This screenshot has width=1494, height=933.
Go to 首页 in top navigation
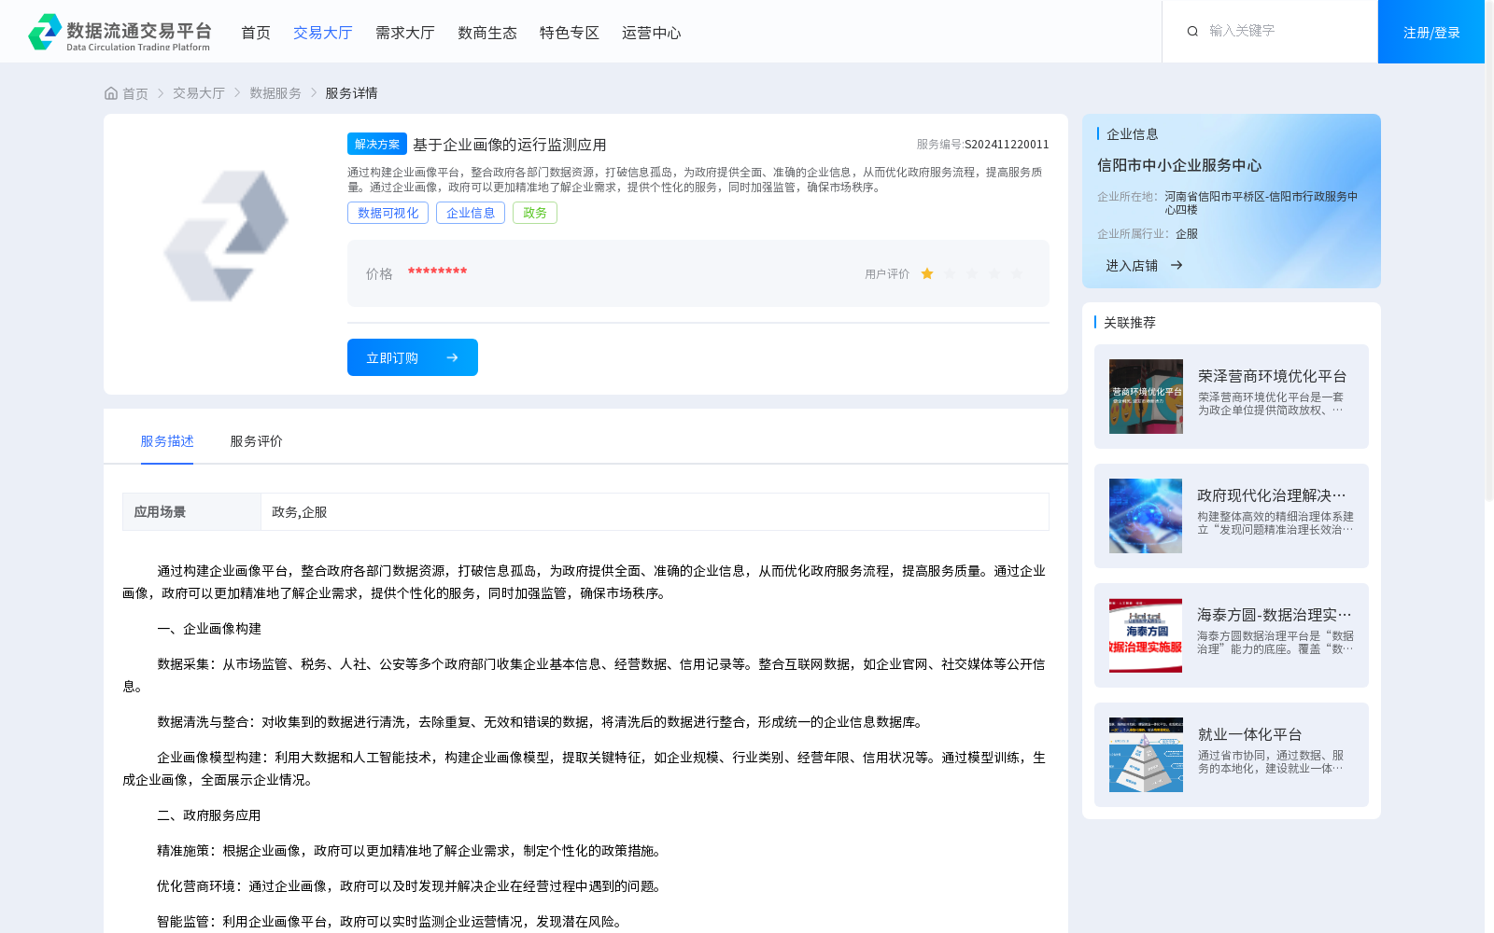(256, 33)
